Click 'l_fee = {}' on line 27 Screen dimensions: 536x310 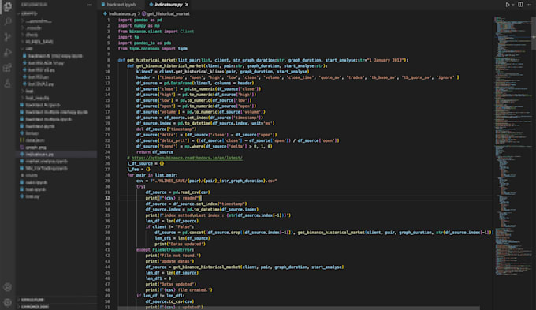point(139,169)
